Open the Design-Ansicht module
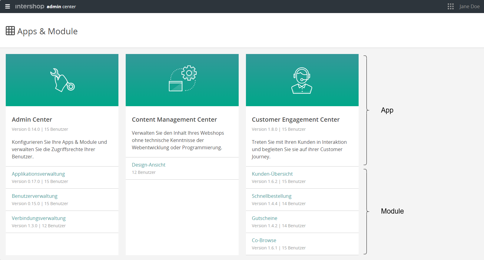 (x=148, y=165)
